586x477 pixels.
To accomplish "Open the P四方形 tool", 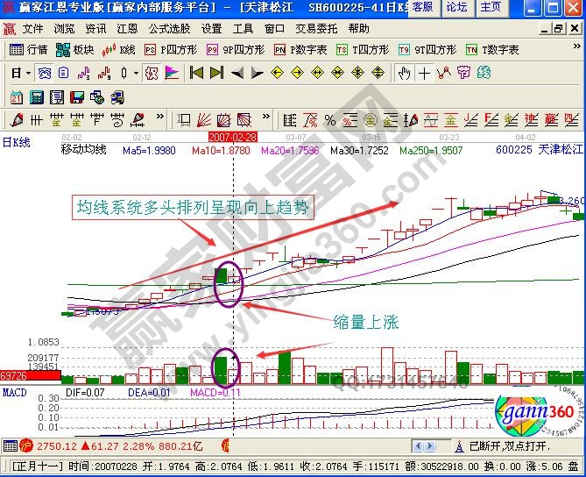I will [x=171, y=50].
